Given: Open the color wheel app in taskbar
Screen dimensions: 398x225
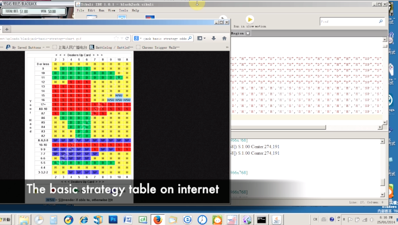Looking at the screenshot, I should click(x=247, y=220).
